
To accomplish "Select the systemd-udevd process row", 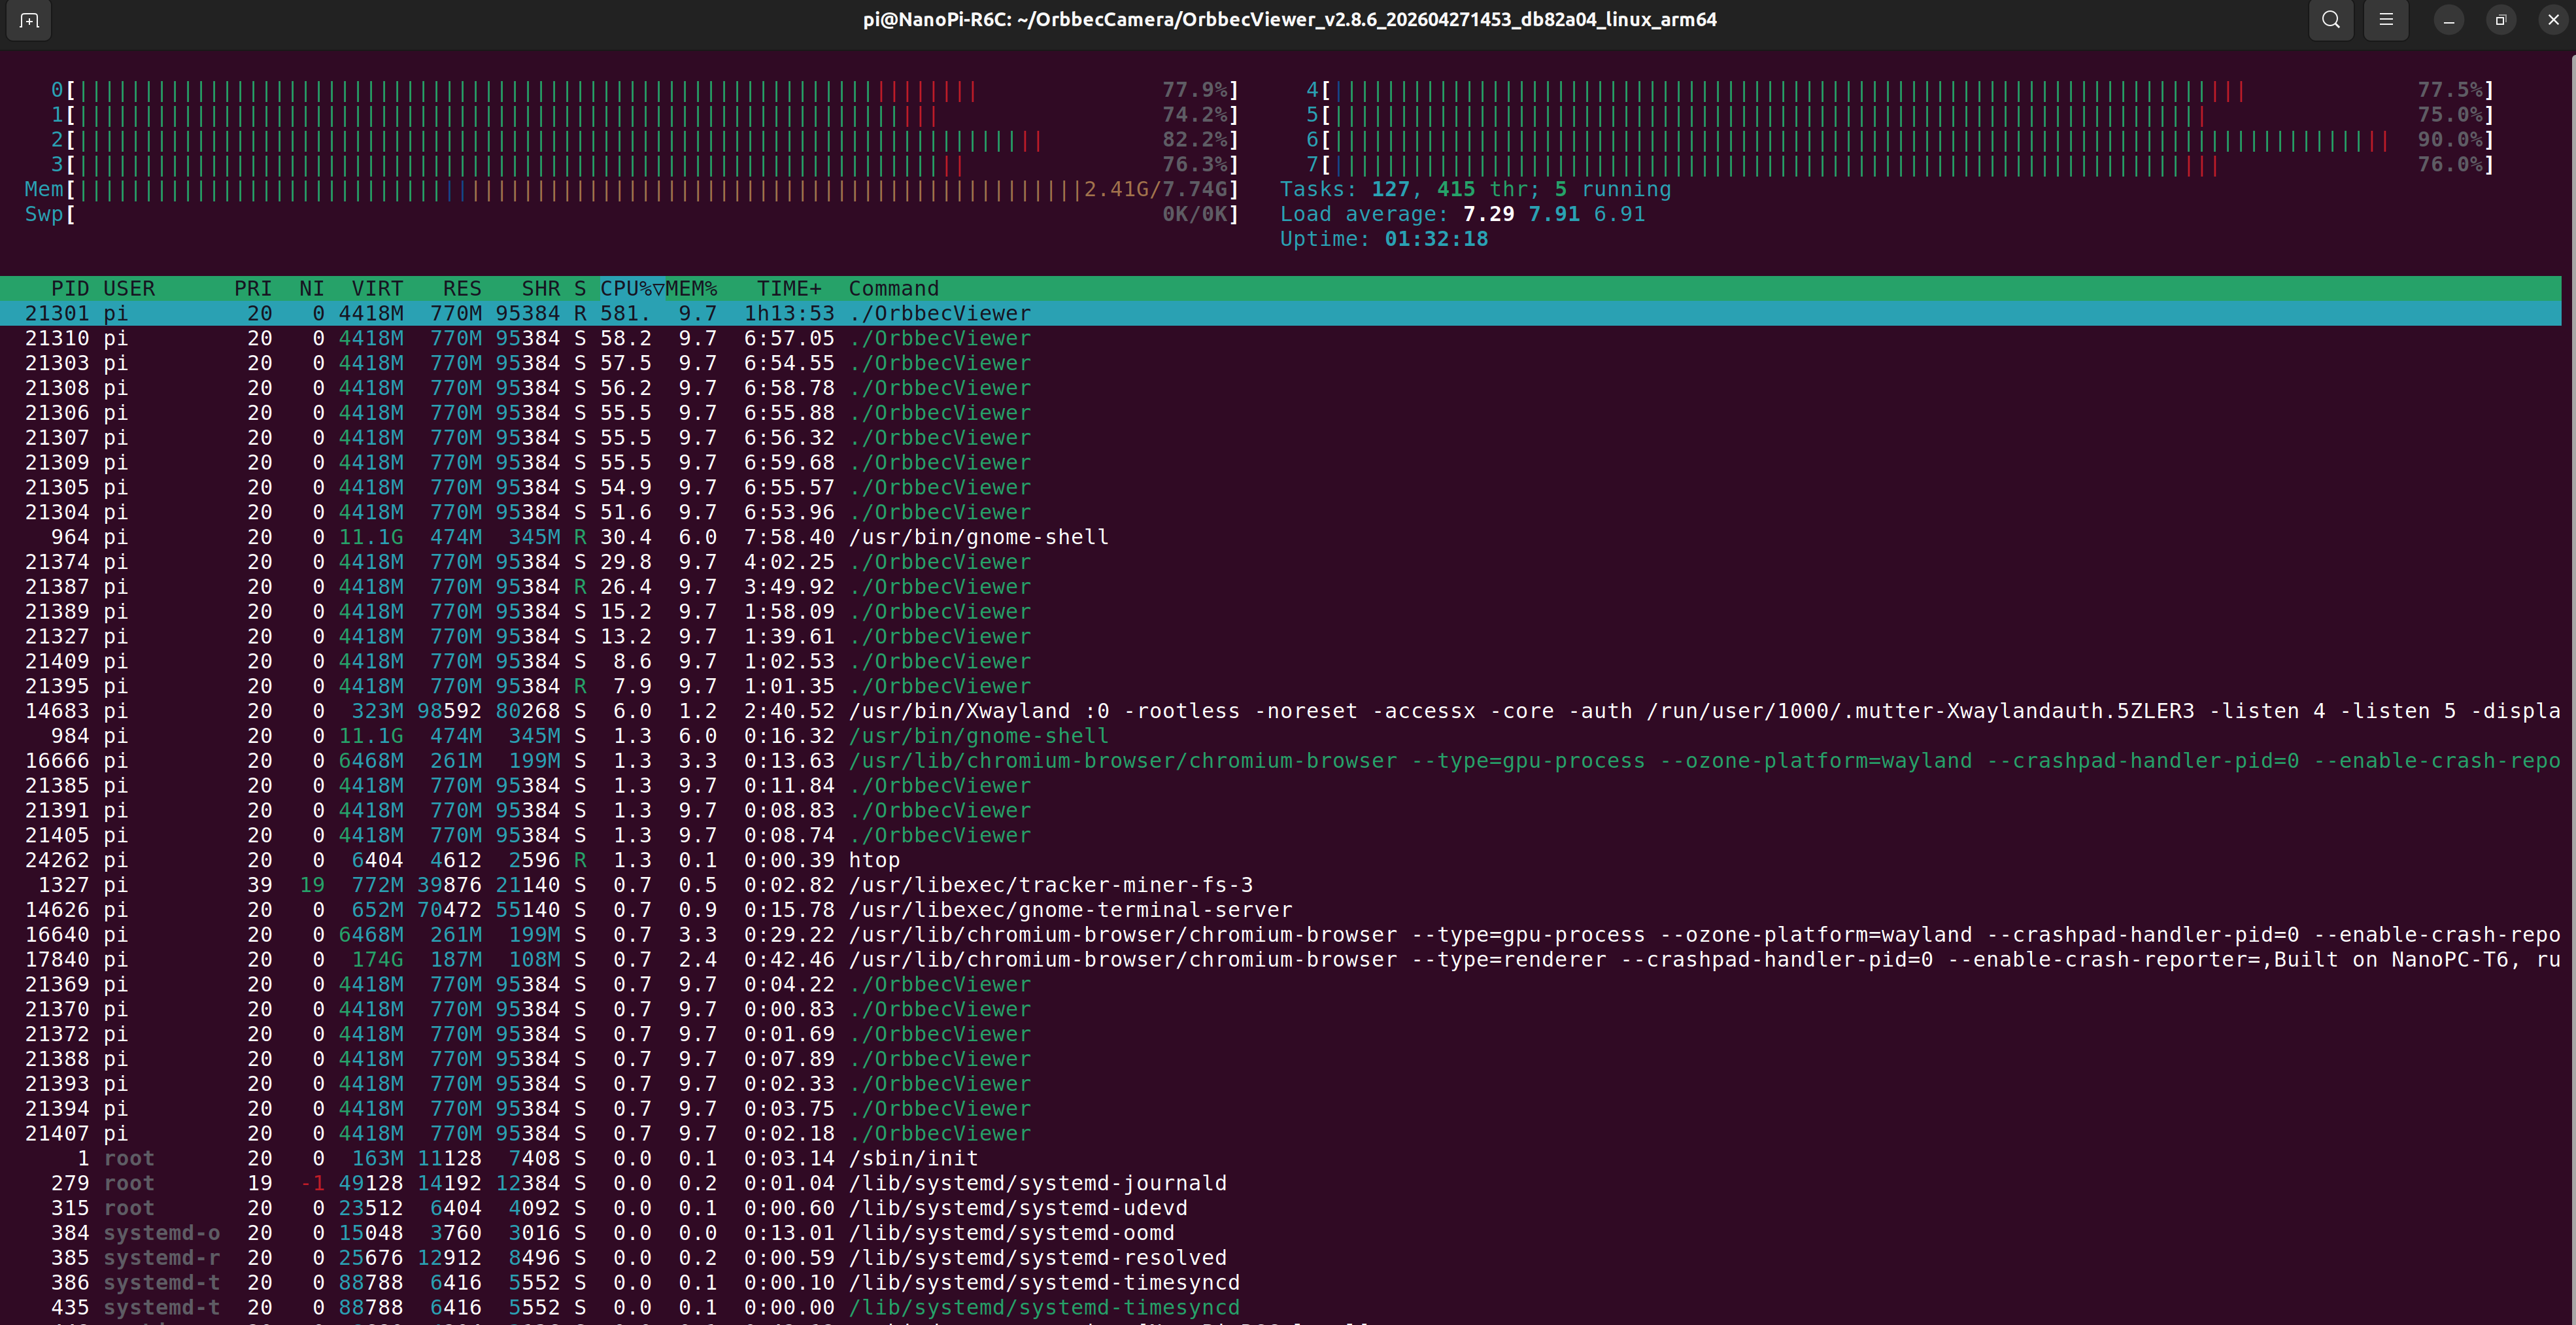I will 1281,1208.
